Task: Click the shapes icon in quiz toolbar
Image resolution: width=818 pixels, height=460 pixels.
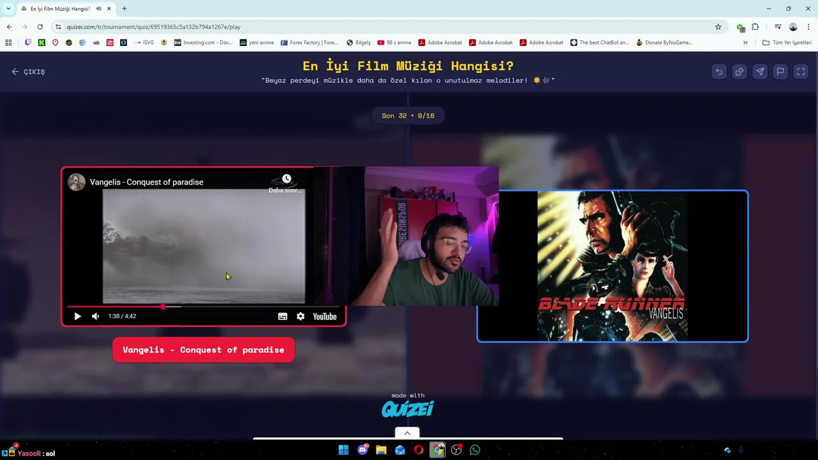Action: click(739, 72)
